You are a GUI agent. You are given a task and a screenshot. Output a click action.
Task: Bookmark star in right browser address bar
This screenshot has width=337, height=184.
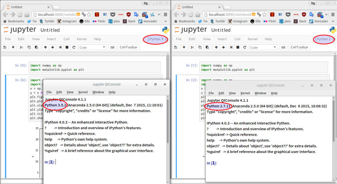[264, 15]
